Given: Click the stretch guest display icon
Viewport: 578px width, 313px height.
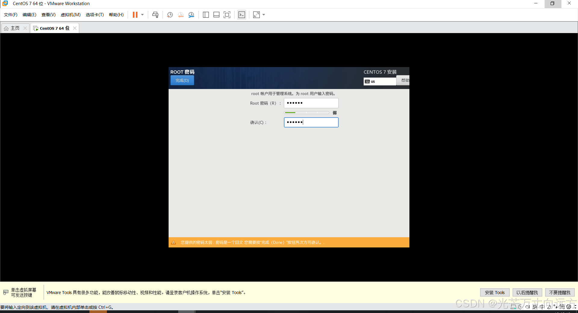Looking at the screenshot, I should click(x=256, y=15).
